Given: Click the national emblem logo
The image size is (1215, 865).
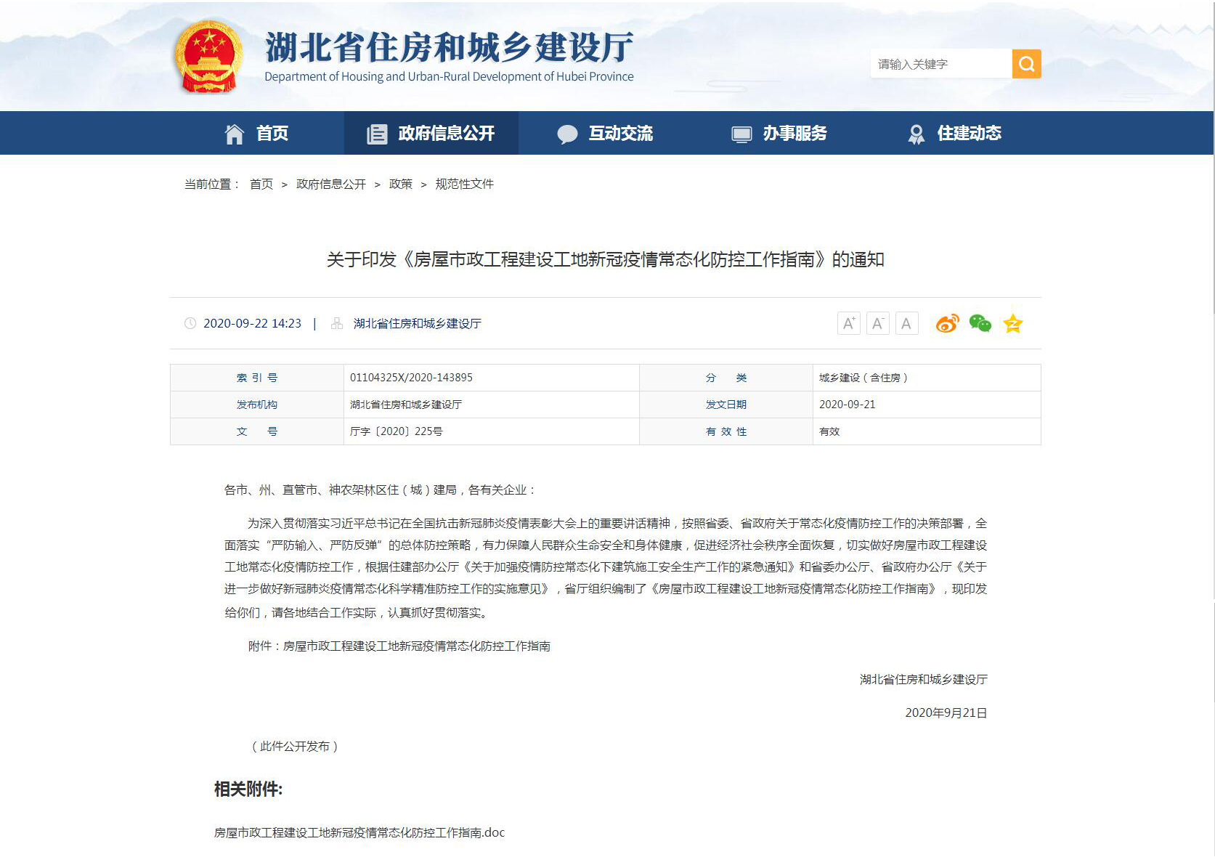Looking at the screenshot, I should click(x=208, y=57).
